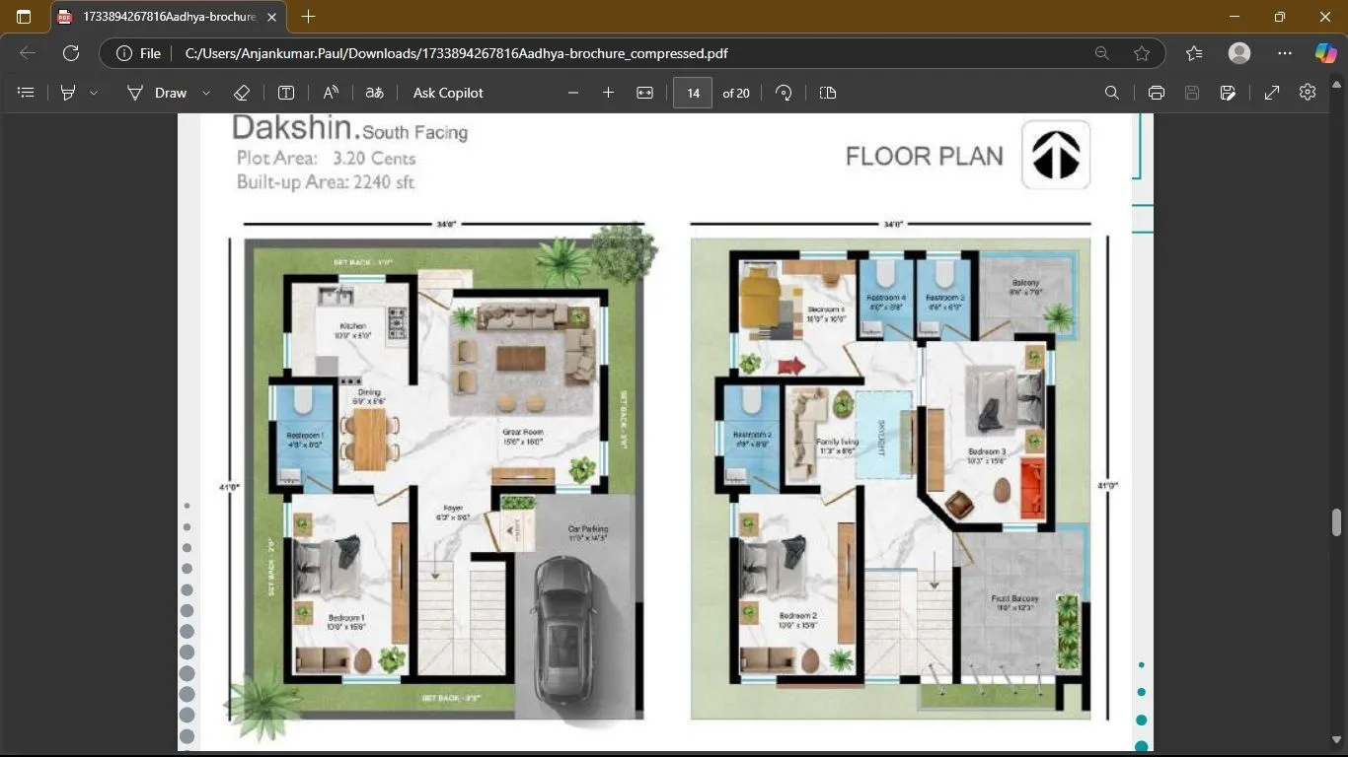Zoom in on the floor plan
This screenshot has width=1348, height=757.
609,93
